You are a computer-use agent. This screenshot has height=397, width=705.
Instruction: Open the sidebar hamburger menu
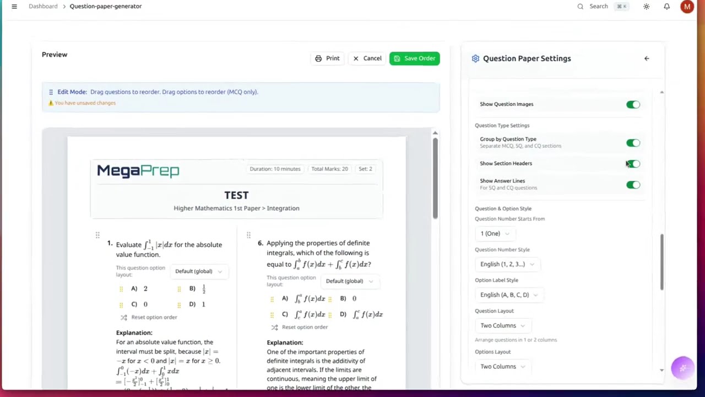[x=14, y=6]
